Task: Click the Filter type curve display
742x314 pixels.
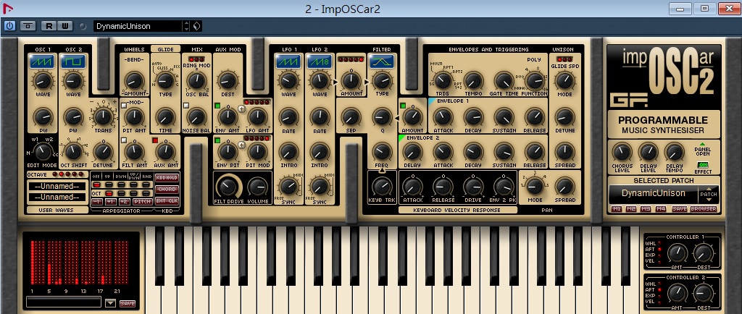Action: point(381,61)
